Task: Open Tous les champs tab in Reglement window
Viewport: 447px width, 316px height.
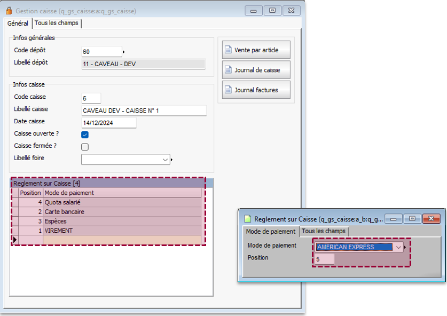Action: point(324,231)
